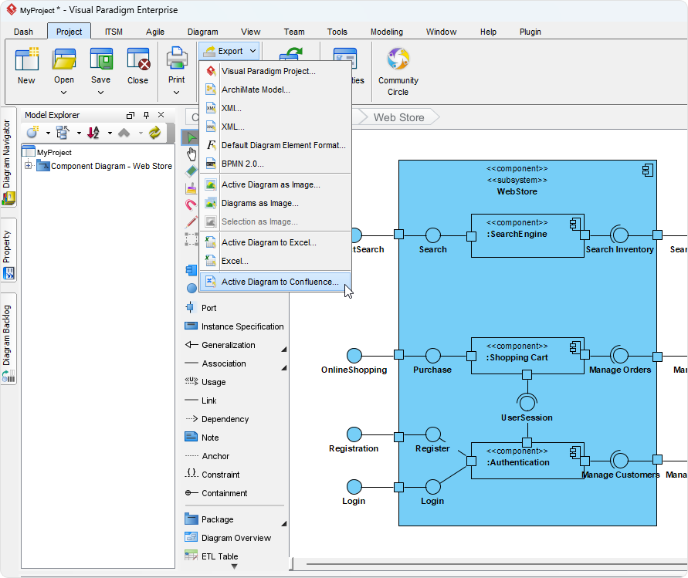
Task: Click the Print icon
Action: (x=177, y=59)
